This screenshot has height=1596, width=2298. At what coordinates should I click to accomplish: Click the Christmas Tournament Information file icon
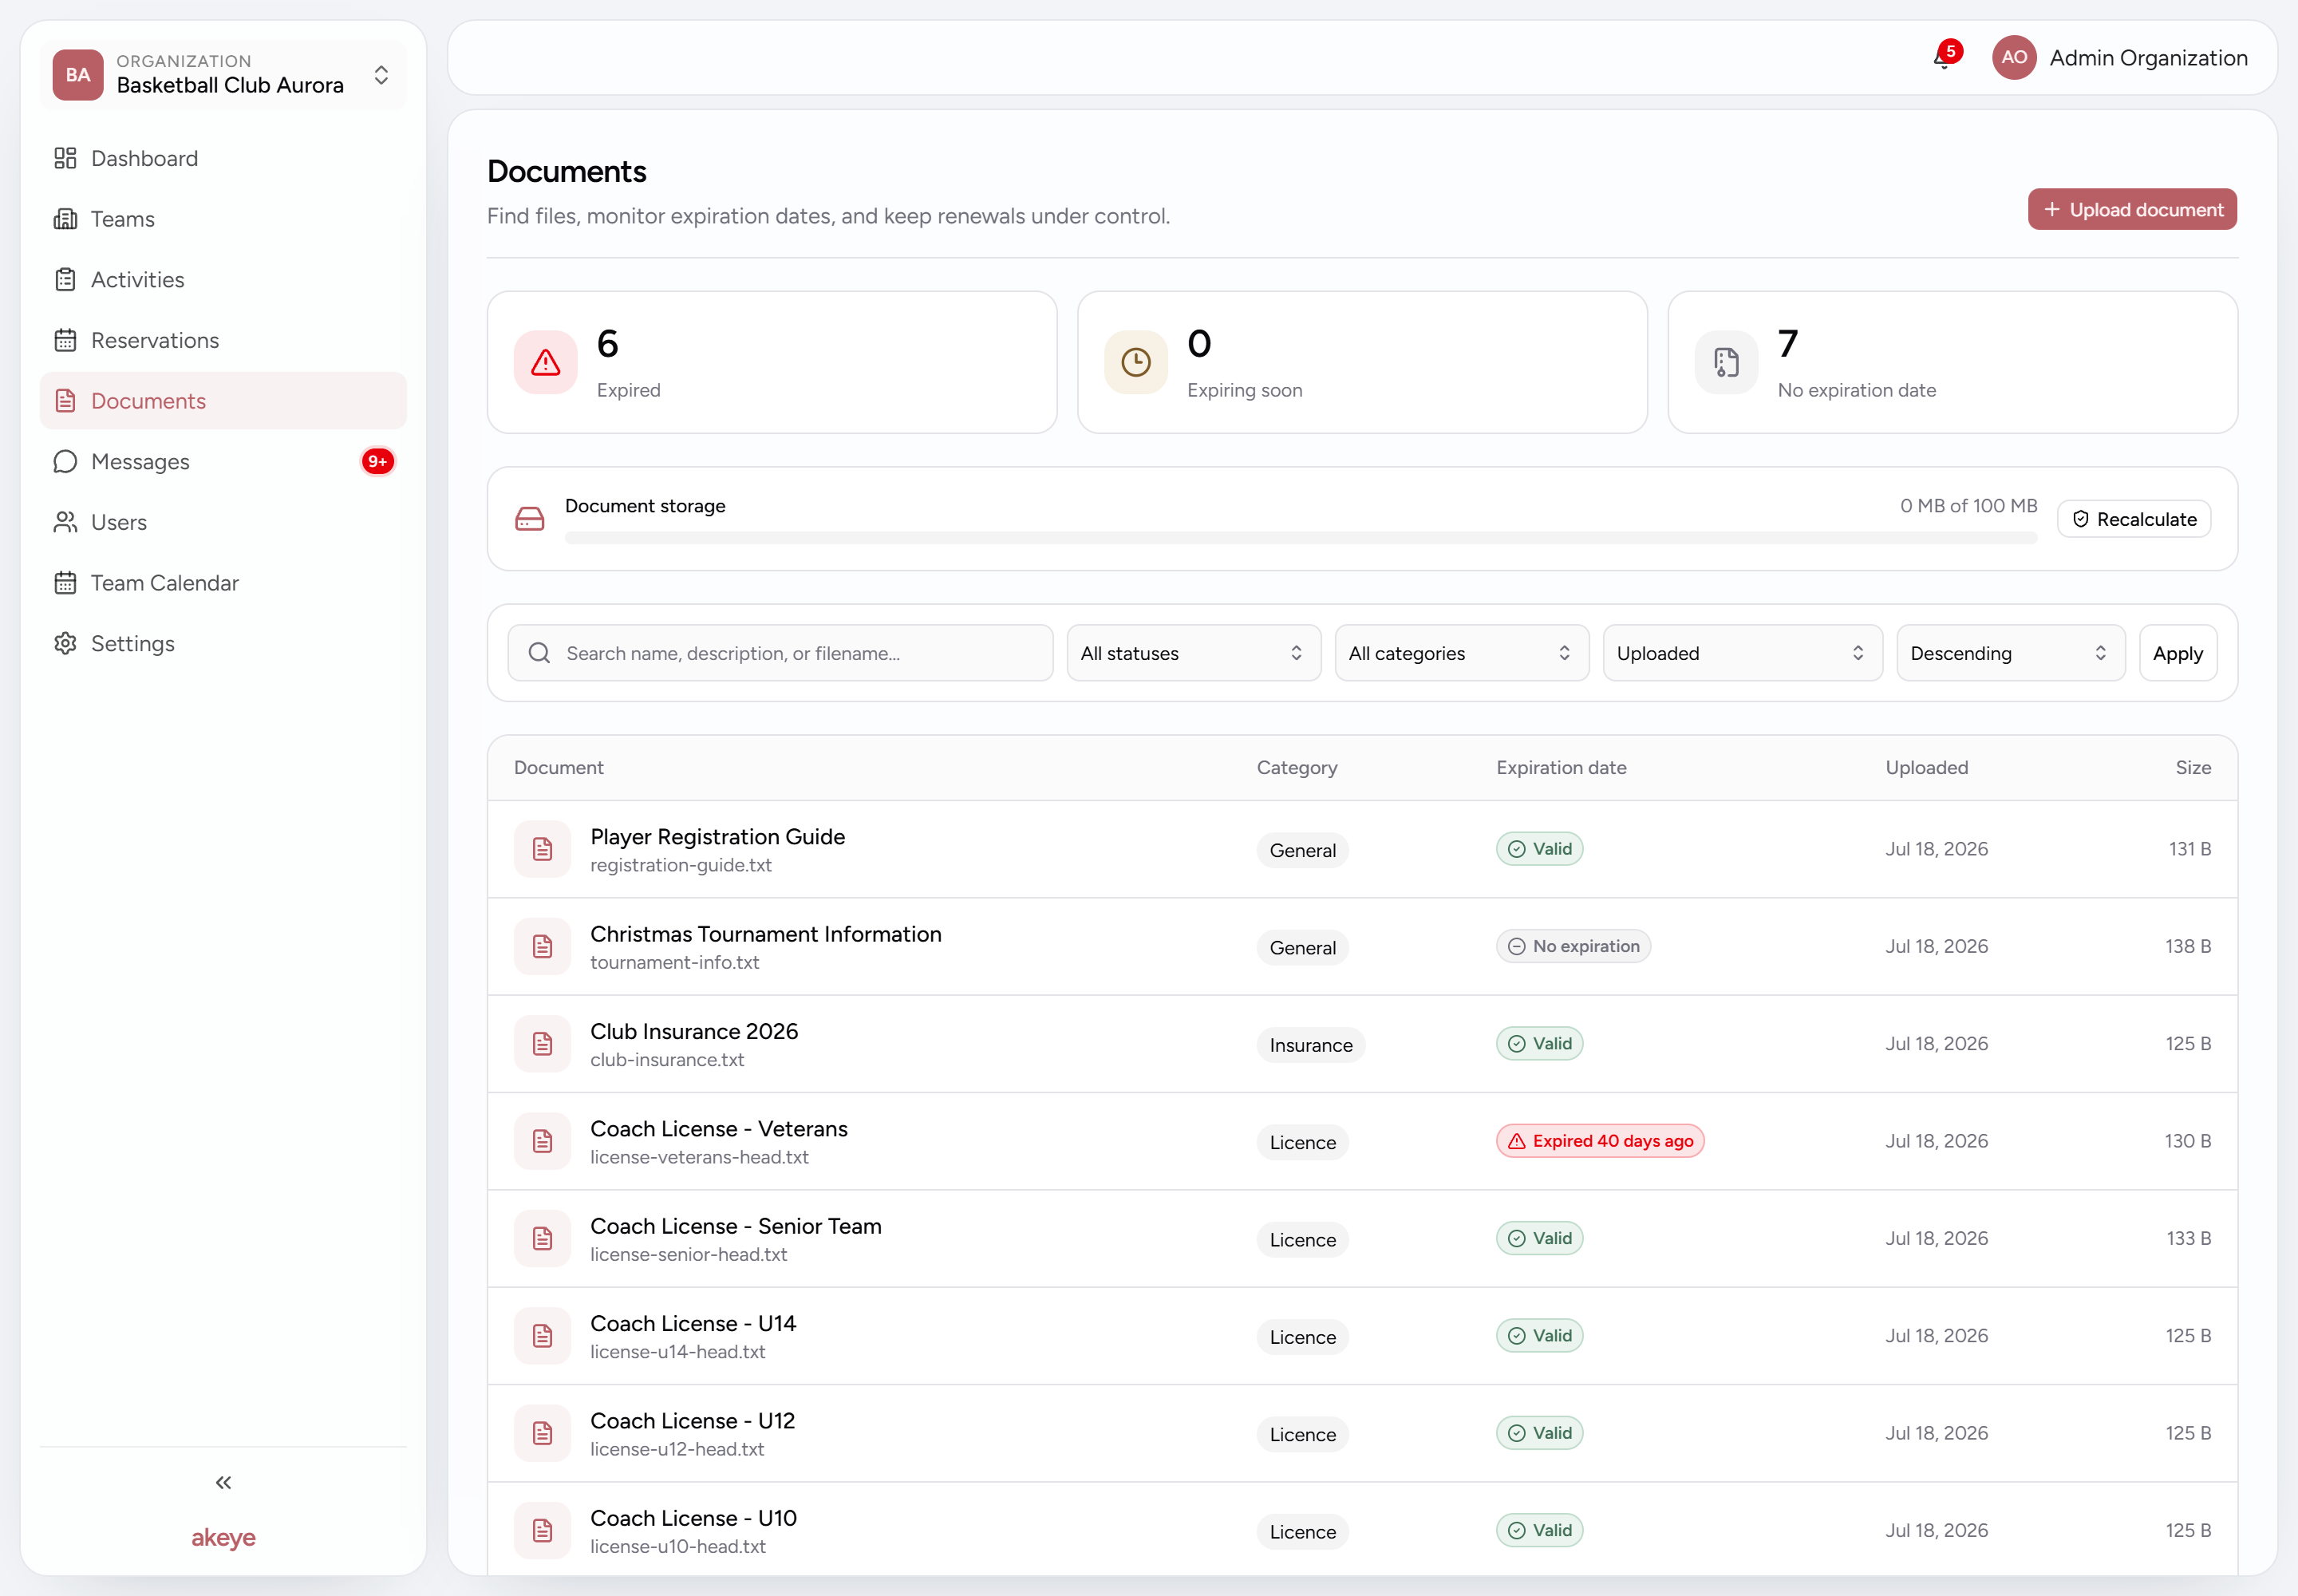click(542, 946)
